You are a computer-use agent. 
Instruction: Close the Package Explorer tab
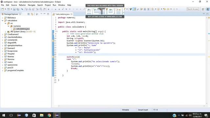tap(20, 14)
